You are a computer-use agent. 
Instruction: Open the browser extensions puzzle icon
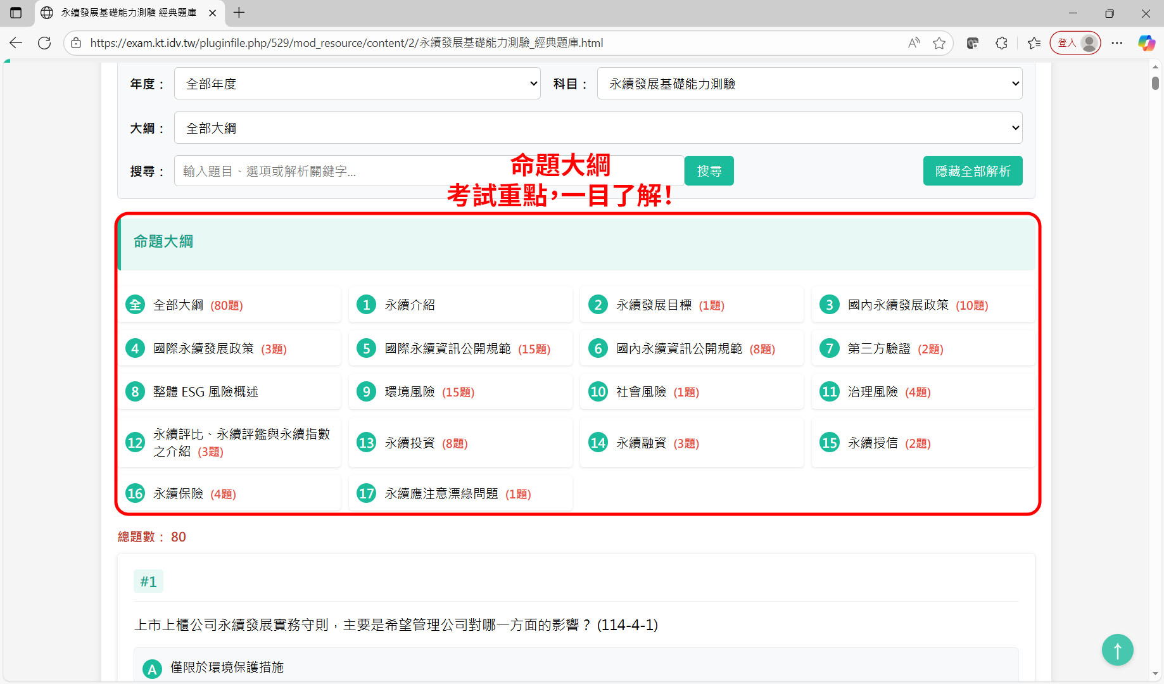1001,43
